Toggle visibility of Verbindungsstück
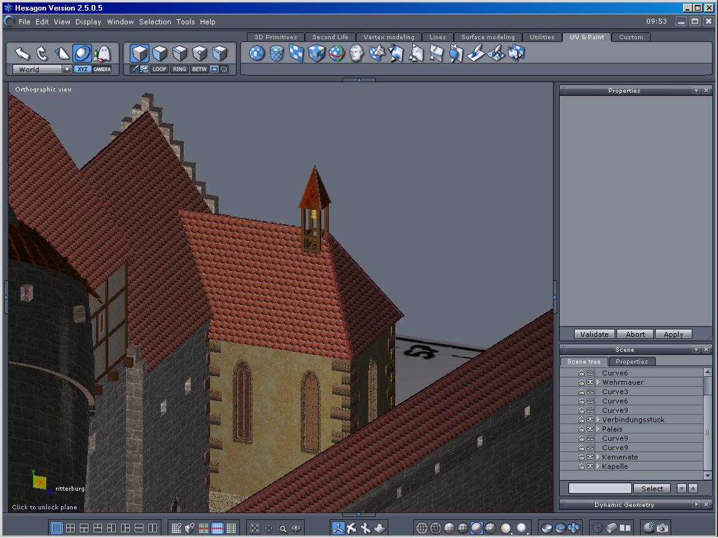Screen dimensions: 718x538 pyautogui.click(x=590, y=420)
